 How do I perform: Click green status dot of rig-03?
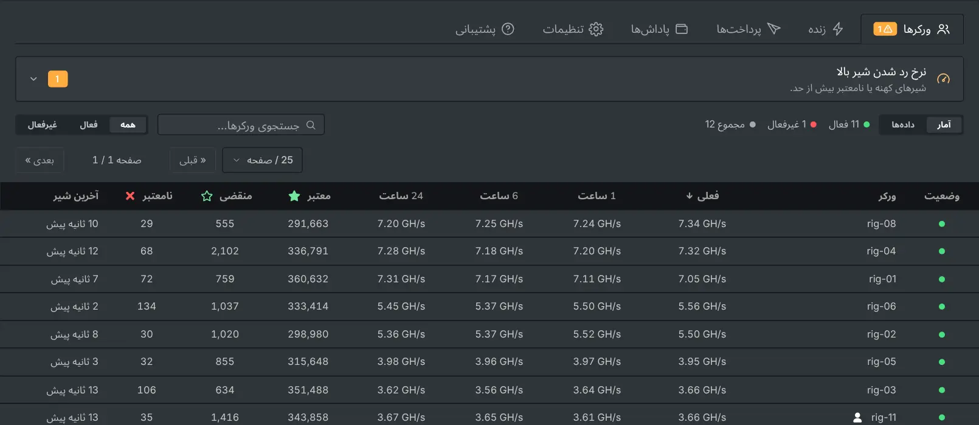pos(942,390)
